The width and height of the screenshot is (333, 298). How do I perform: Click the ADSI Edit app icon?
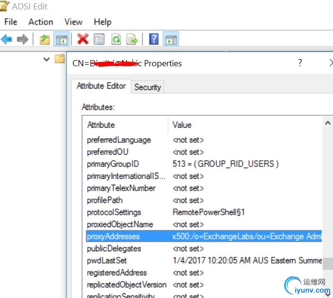coord(4,6)
